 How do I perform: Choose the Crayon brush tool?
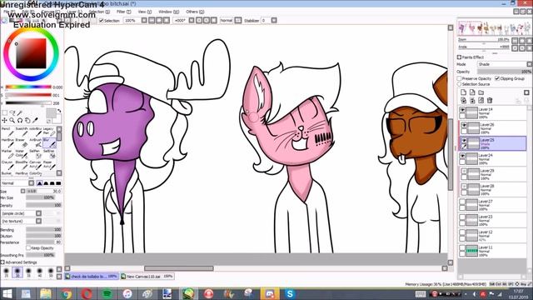[x=7, y=165]
